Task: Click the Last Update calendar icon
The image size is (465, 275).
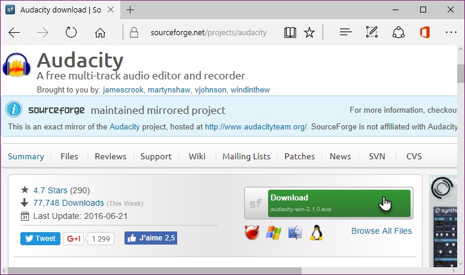Action: pyautogui.click(x=25, y=216)
